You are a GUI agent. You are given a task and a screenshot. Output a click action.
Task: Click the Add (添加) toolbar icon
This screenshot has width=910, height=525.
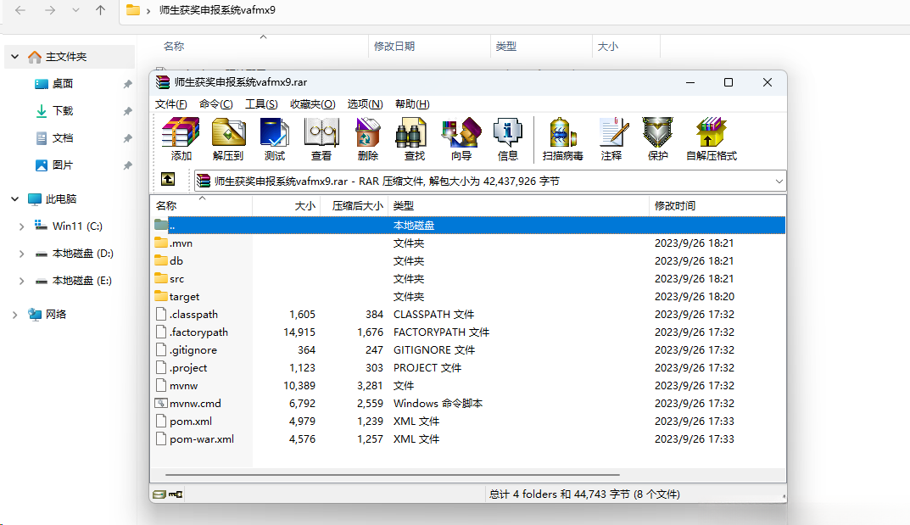181,138
